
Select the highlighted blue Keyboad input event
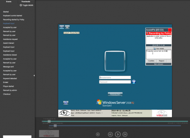click(9, 23)
